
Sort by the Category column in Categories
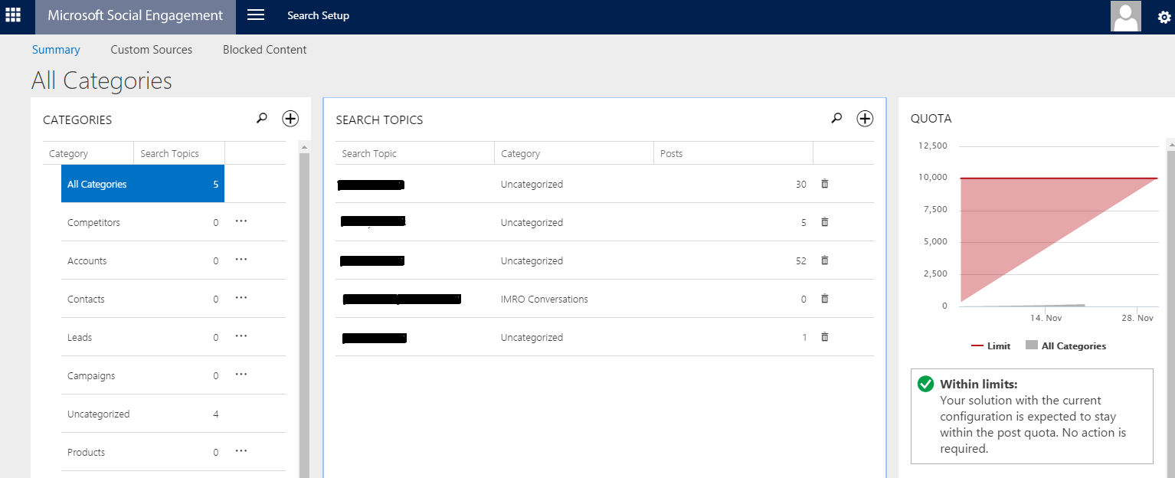tap(88, 153)
